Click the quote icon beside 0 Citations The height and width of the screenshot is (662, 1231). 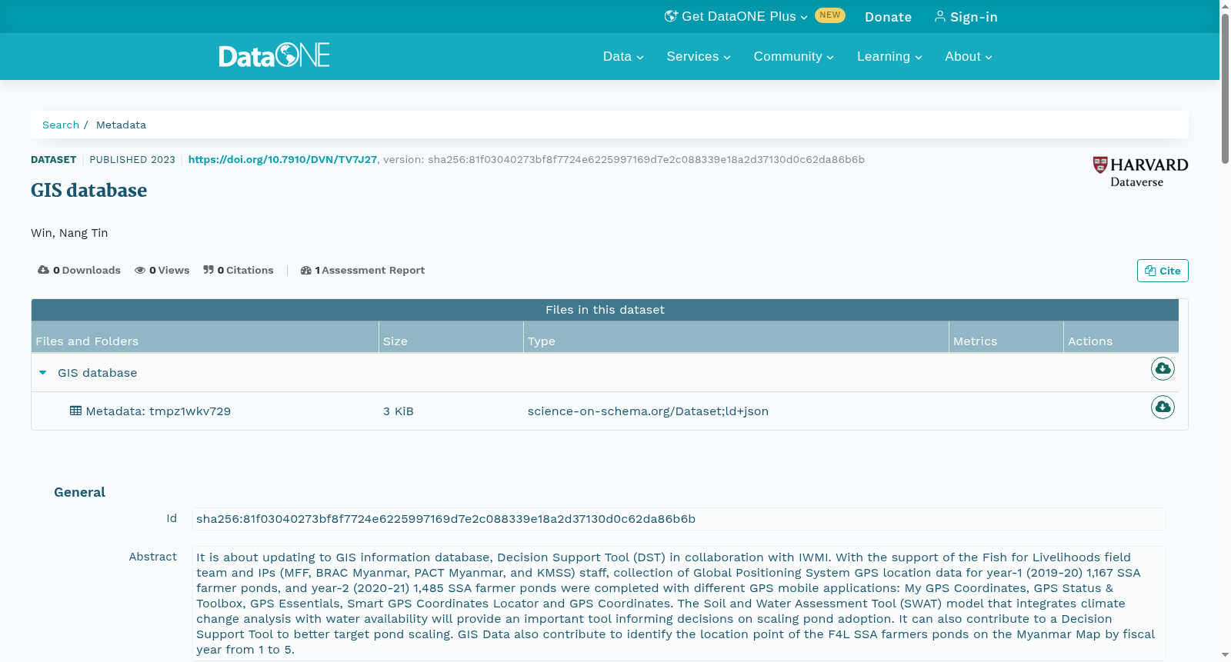(x=209, y=270)
